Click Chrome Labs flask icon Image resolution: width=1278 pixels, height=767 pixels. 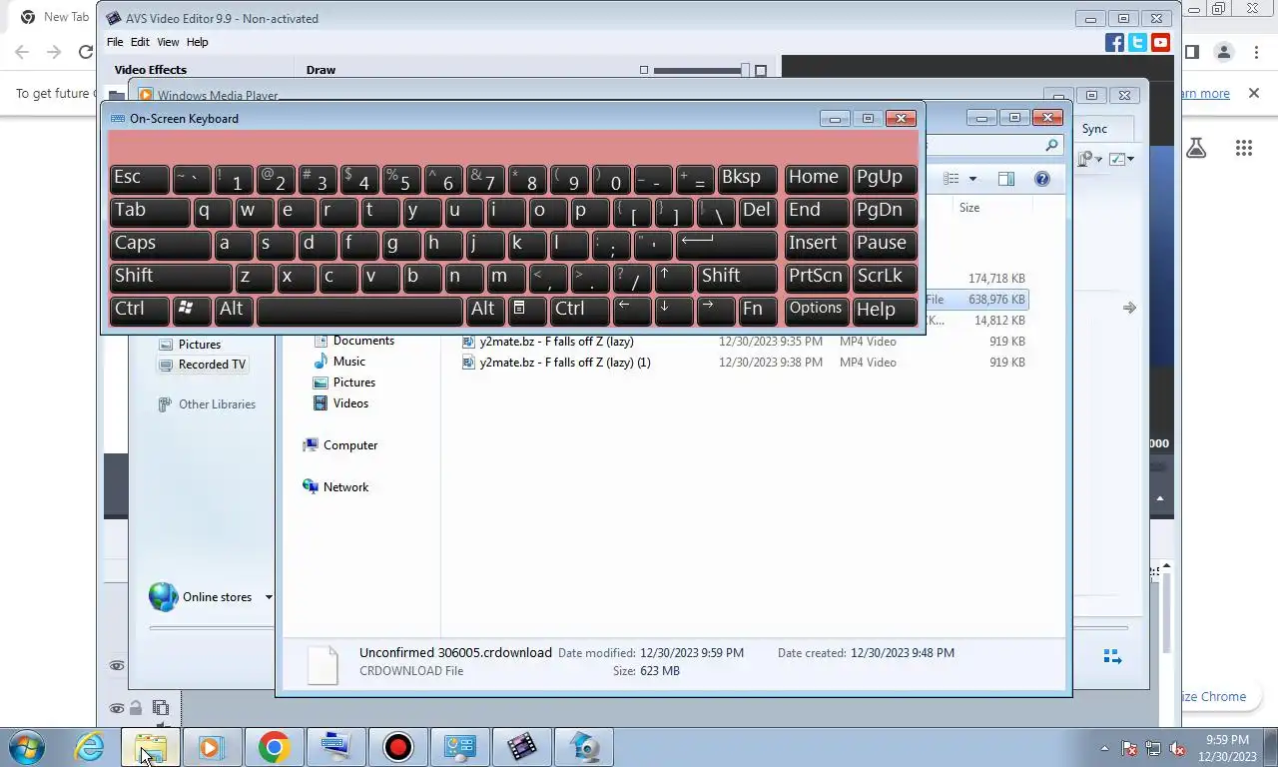click(x=1196, y=148)
